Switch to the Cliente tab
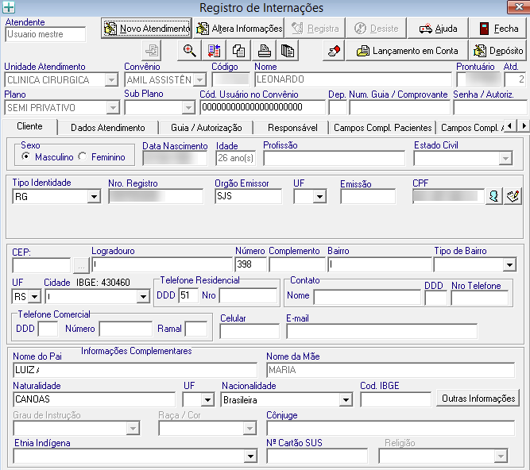530x470 pixels. 29,126
